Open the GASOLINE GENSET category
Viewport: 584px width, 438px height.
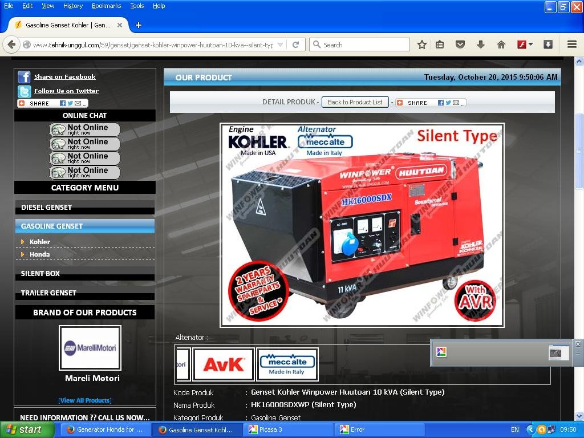coord(85,226)
